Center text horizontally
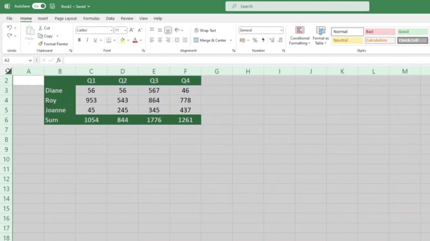 [x=160, y=40]
